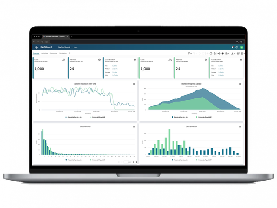Screen dimensions: 277x208
Task: Toggle the green series in the Activity instances legend
Action: (97, 117)
